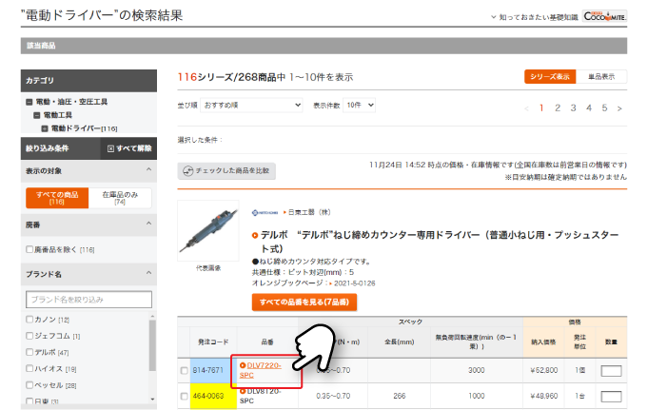The width and height of the screenshot is (667, 410).
Task: Click brand list scrollbar up arrow
Action: 152,317
